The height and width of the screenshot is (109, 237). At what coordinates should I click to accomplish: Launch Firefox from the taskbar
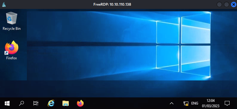pos(80,103)
